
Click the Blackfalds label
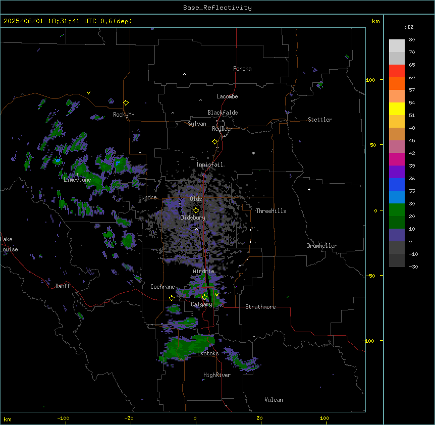coord(223,113)
